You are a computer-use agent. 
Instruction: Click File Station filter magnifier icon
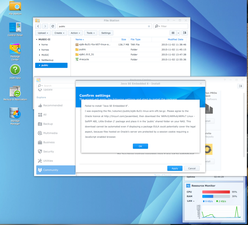point(157,26)
